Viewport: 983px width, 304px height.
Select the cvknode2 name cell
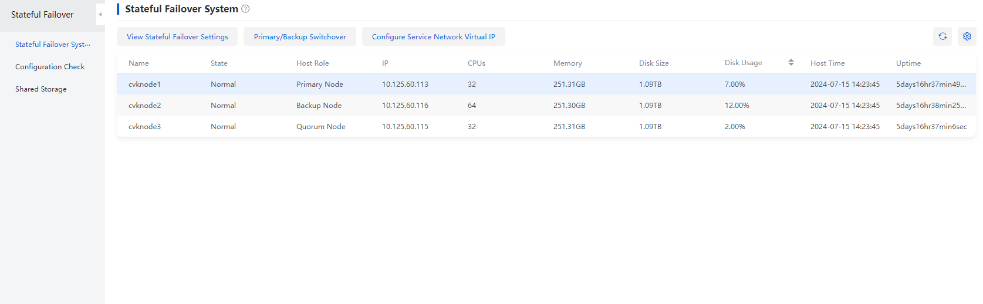point(144,105)
